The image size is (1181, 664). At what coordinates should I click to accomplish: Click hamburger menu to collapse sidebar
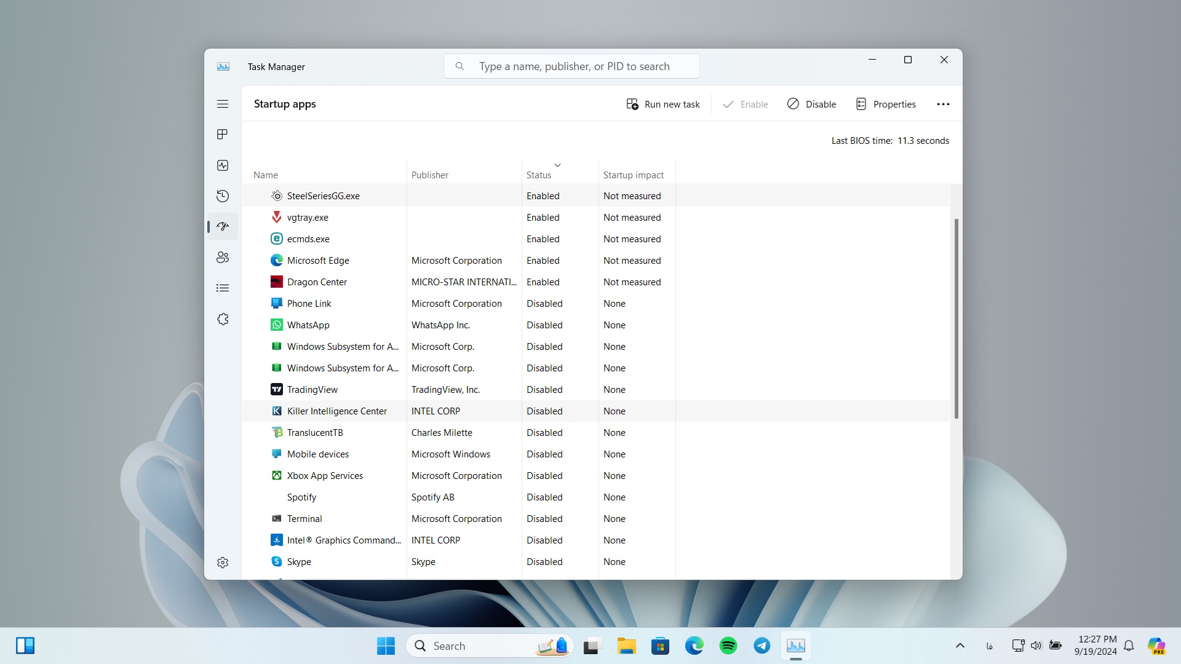click(222, 104)
